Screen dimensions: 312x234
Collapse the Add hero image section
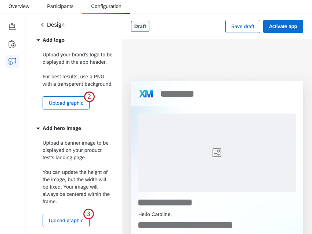tap(38, 128)
